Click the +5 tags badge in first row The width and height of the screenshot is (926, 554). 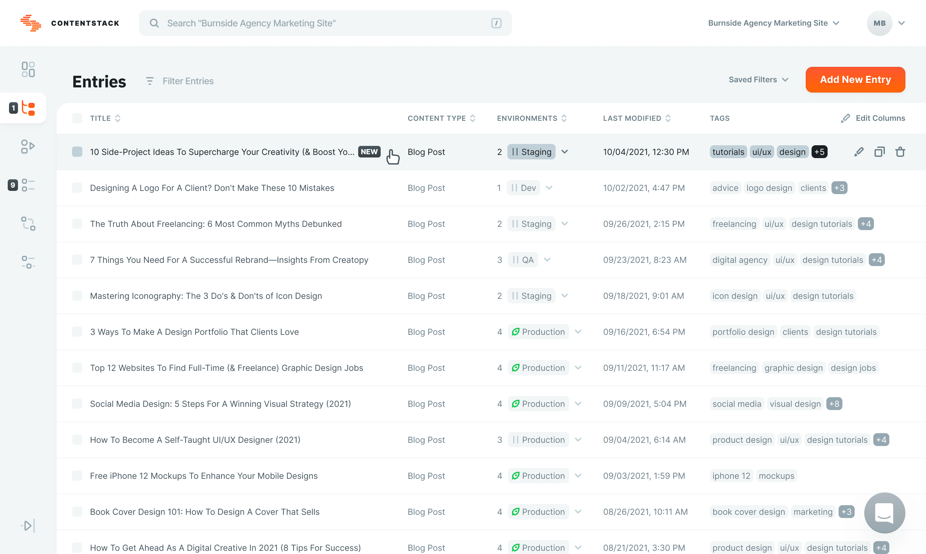coord(819,152)
